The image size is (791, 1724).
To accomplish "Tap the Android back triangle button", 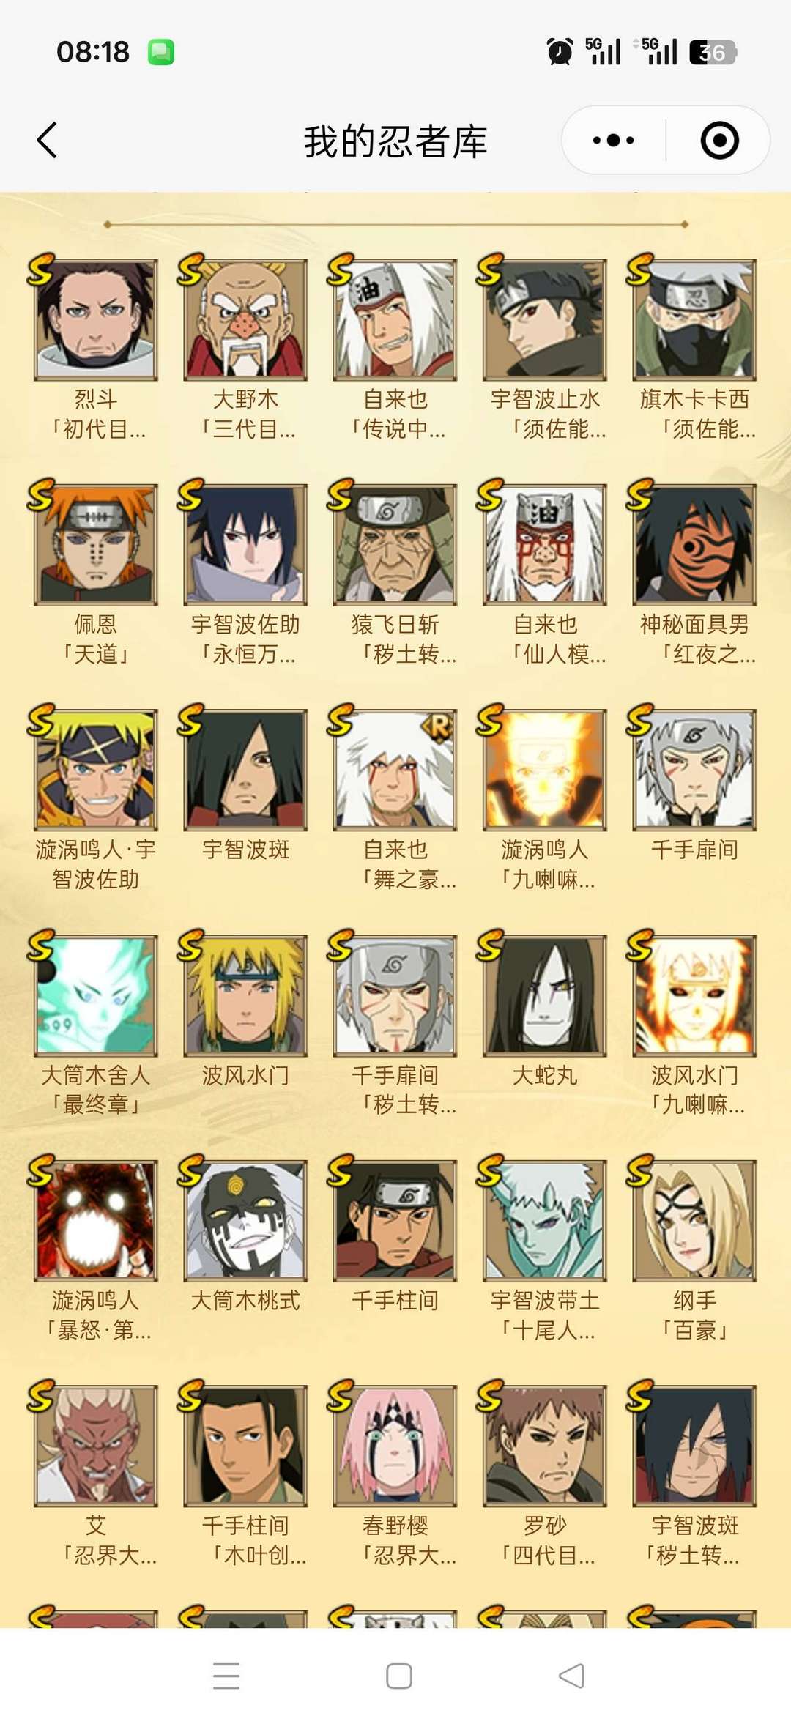I will [571, 1676].
